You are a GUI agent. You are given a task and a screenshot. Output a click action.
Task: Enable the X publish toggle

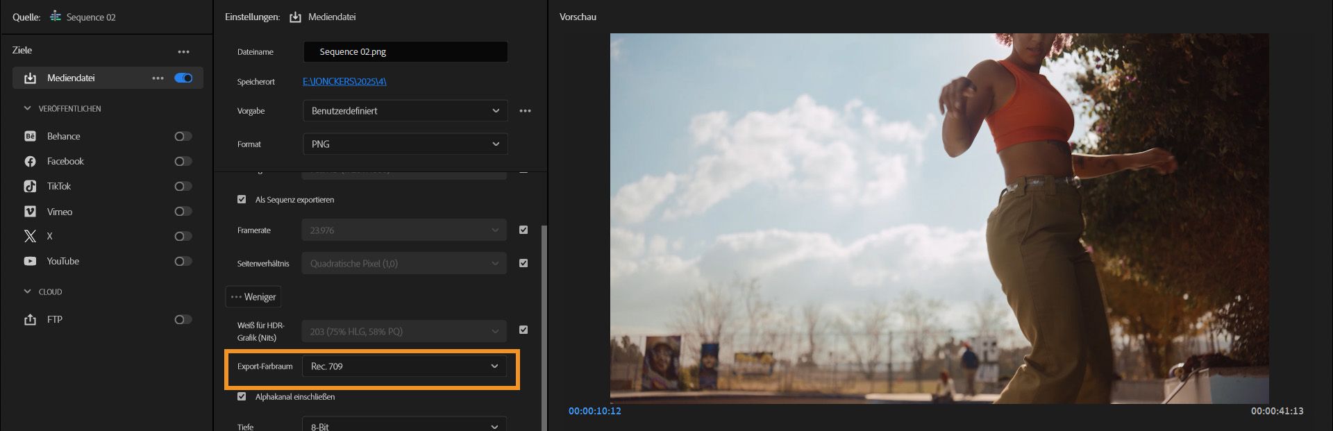click(x=183, y=237)
